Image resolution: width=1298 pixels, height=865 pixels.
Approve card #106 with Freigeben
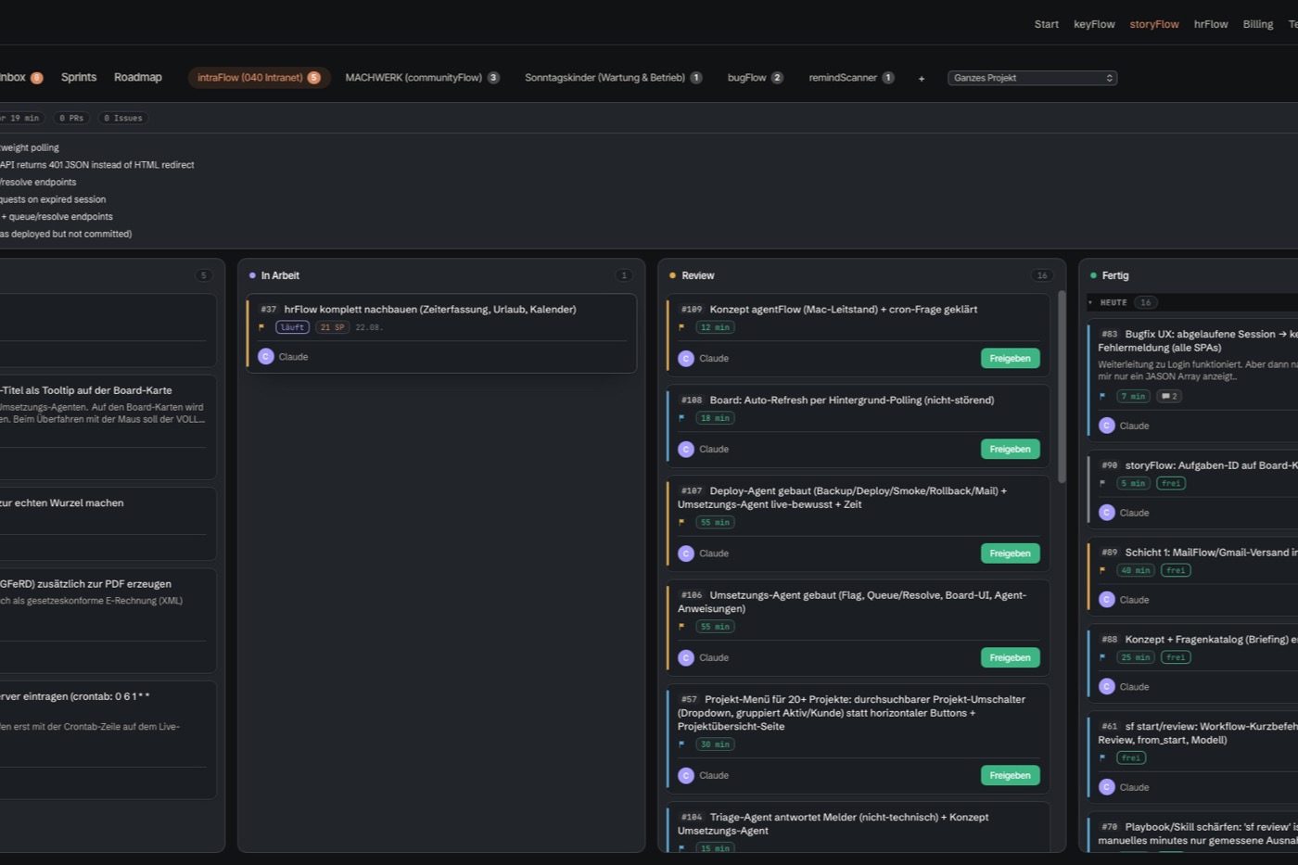[1010, 657]
